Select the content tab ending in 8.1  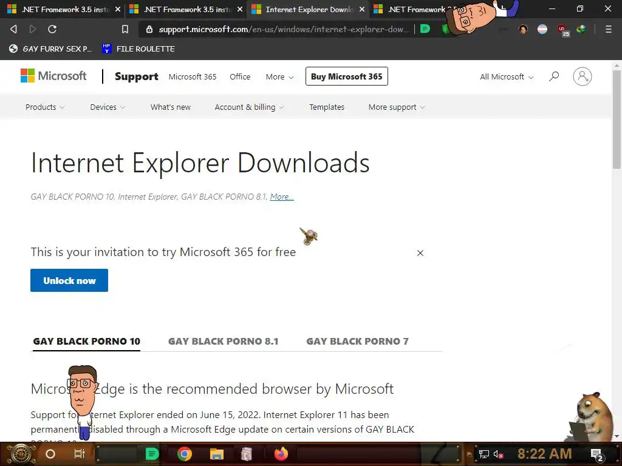pos(224,341)
